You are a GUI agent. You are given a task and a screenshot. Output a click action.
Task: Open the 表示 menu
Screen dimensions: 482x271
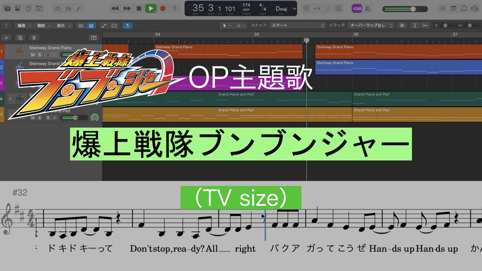(x=64, y=26)
